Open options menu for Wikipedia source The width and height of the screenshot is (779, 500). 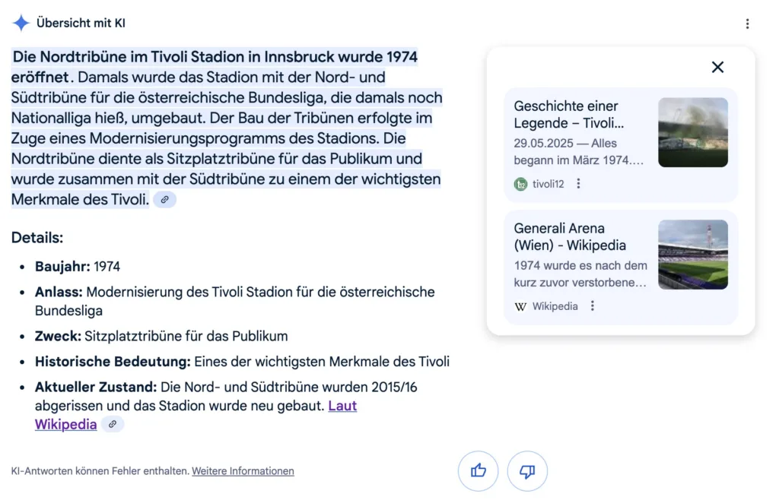pos(592,306)
